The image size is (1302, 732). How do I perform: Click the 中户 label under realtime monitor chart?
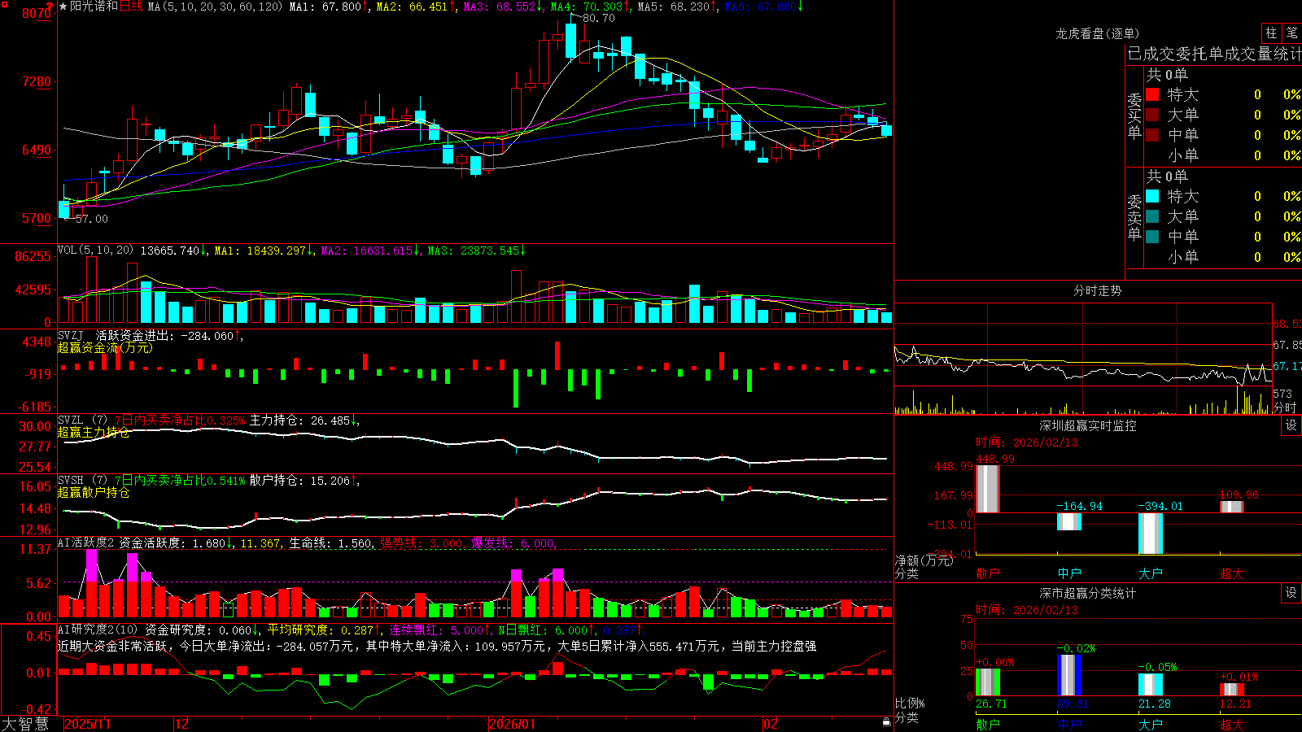[1068, 573]
